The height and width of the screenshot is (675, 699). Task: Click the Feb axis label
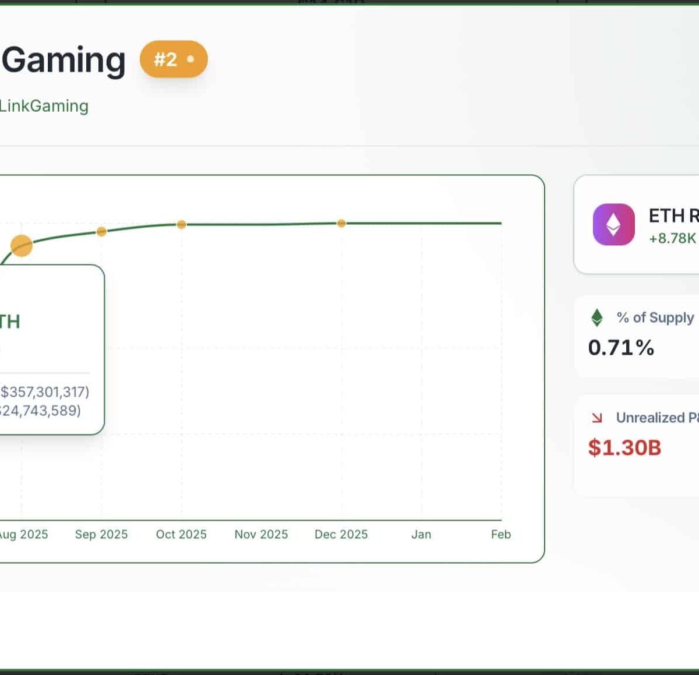click(x=500, y=534)
